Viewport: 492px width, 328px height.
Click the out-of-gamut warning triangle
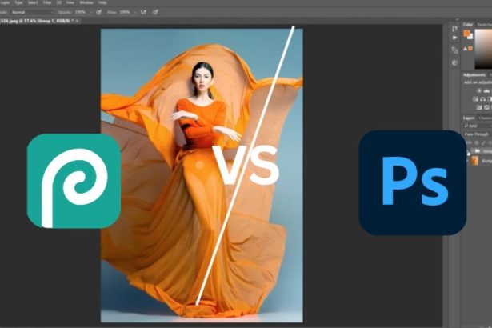coord(466,49)
